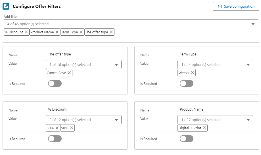Viewport: 261px width, 155px height.
Task: Remove the 50% discount chip
Action: tap(71, 128)
